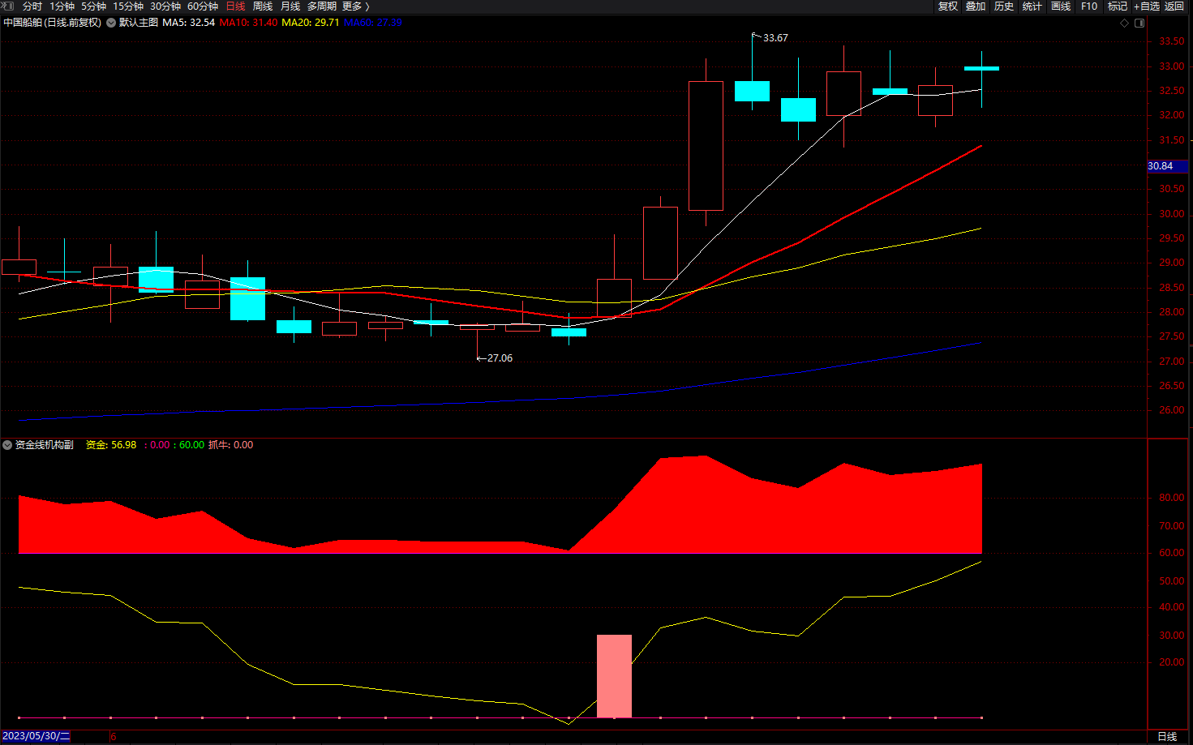Switch to 周线 weekly period
The height and width of the screenshot is (745, 1193).
263,6
